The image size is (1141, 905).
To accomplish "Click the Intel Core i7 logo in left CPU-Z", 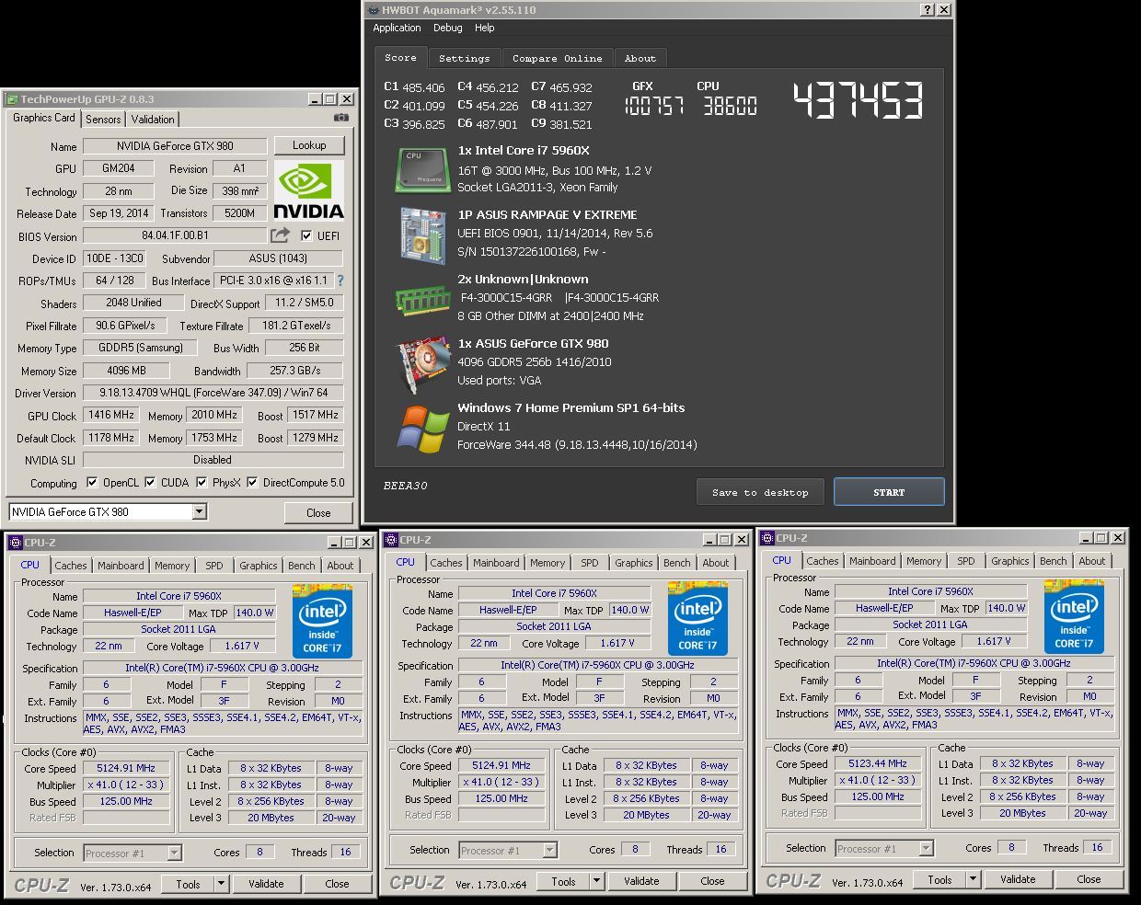I will (x=323, y=620).
